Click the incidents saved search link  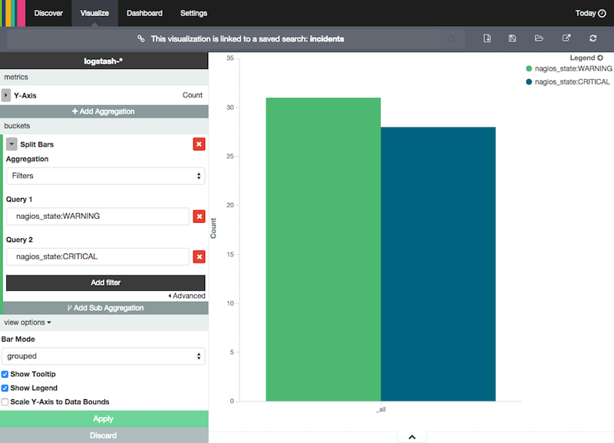(x=327, y=39)
